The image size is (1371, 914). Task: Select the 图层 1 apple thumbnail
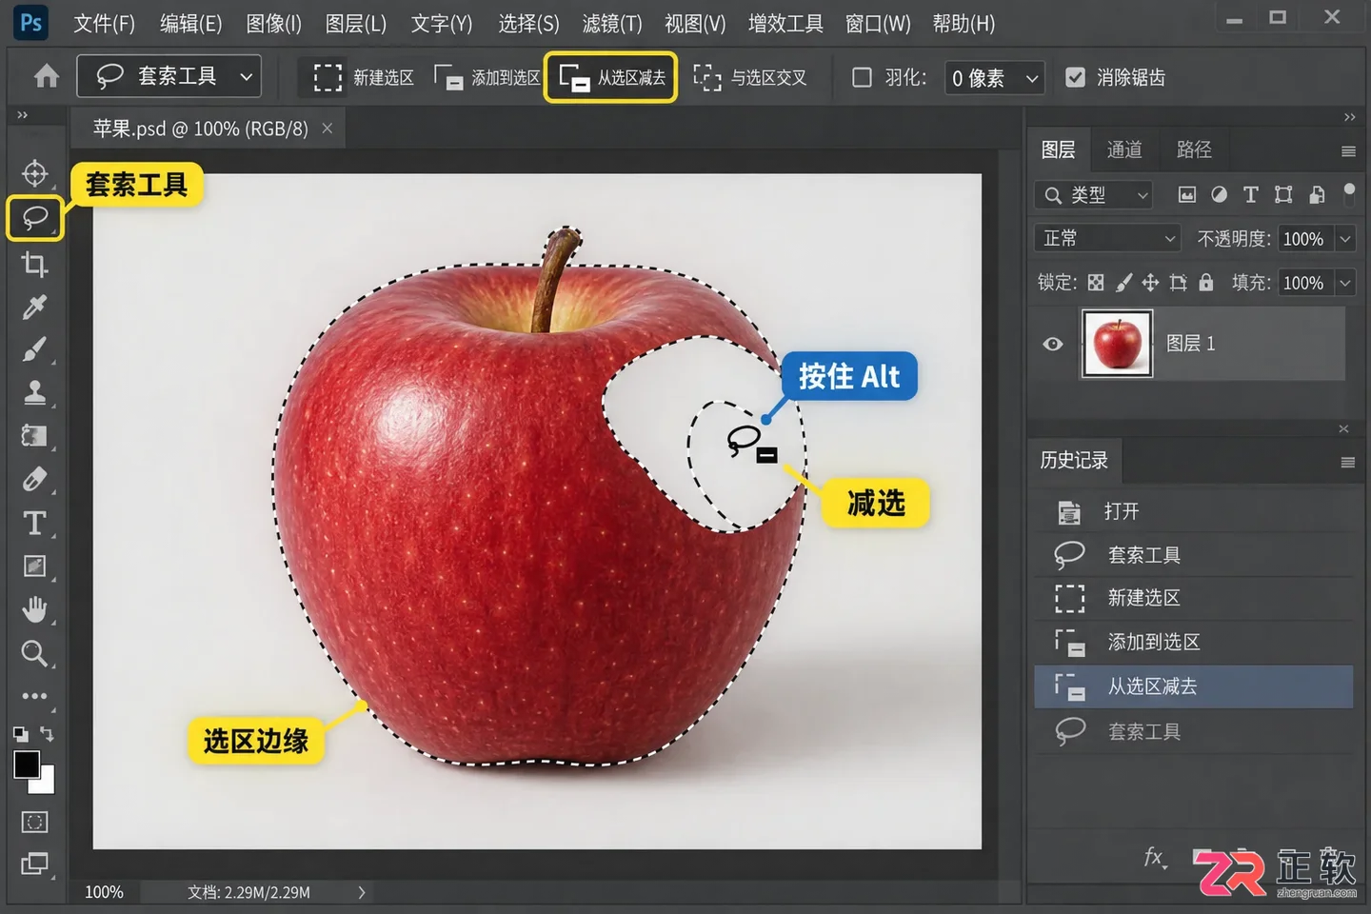tap(1117, 344)
